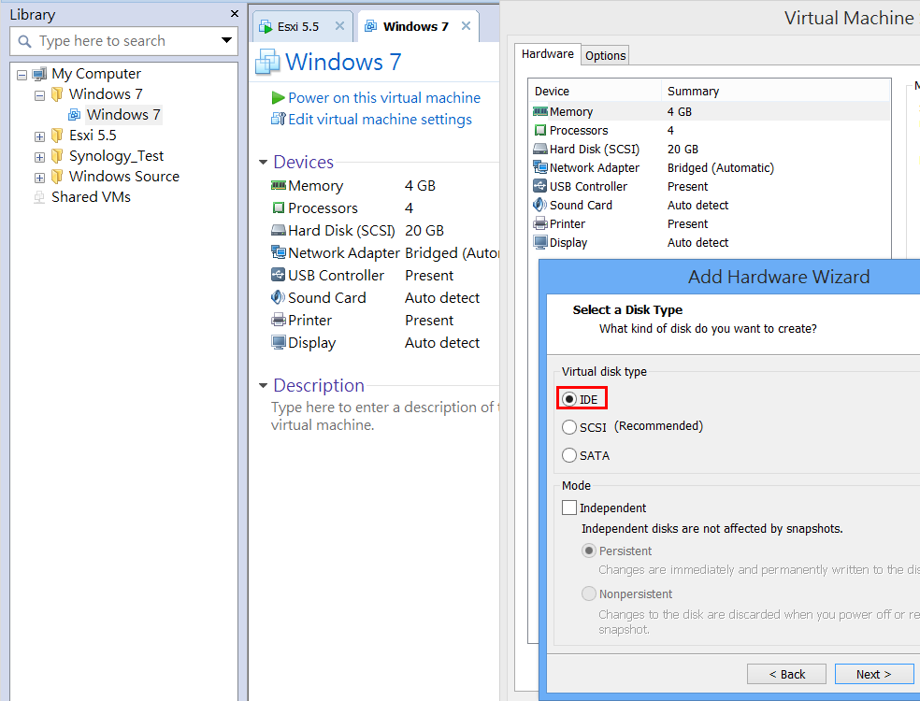Click Sound Card icon in Hardware settings table
Screen dimensions: 920x701
(x=540, y=205)
